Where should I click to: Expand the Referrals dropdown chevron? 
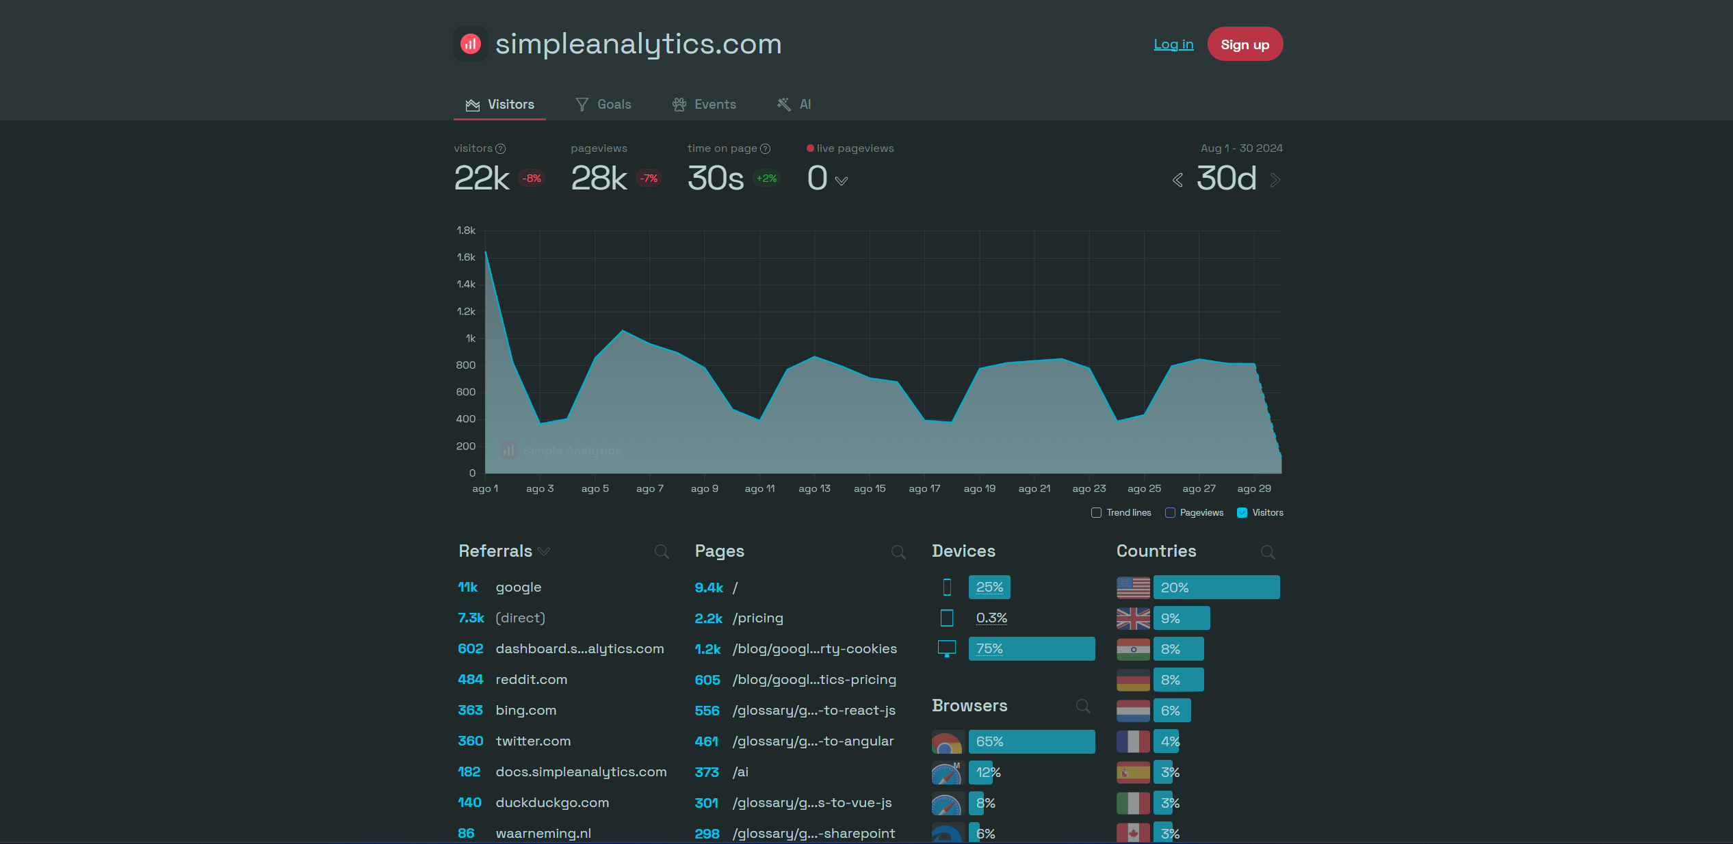click(544, 552)
